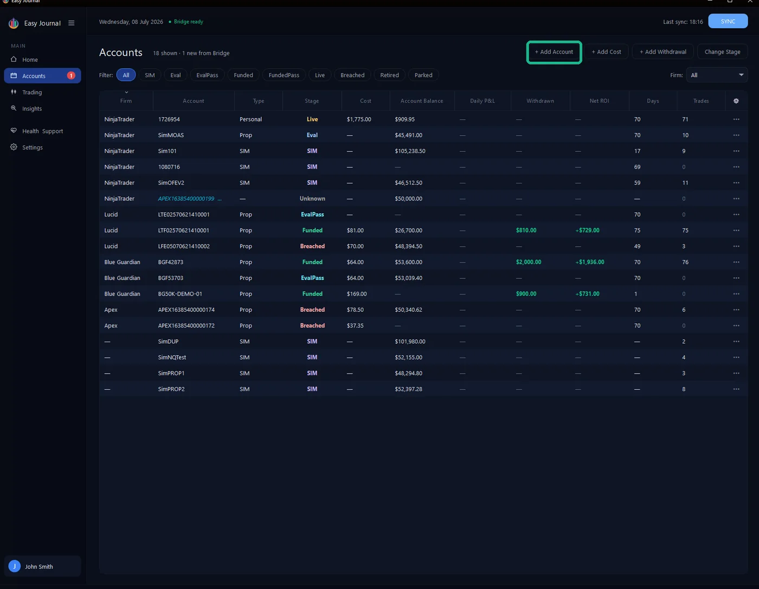
Task: Sort by Account Balance column header
Action: coord(422,101)
